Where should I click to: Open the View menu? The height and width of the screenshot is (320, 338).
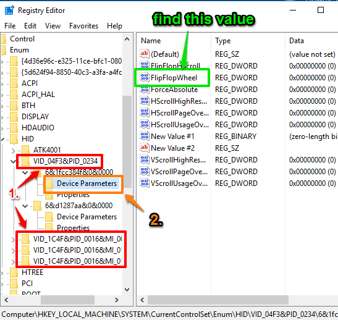[53, 26]
